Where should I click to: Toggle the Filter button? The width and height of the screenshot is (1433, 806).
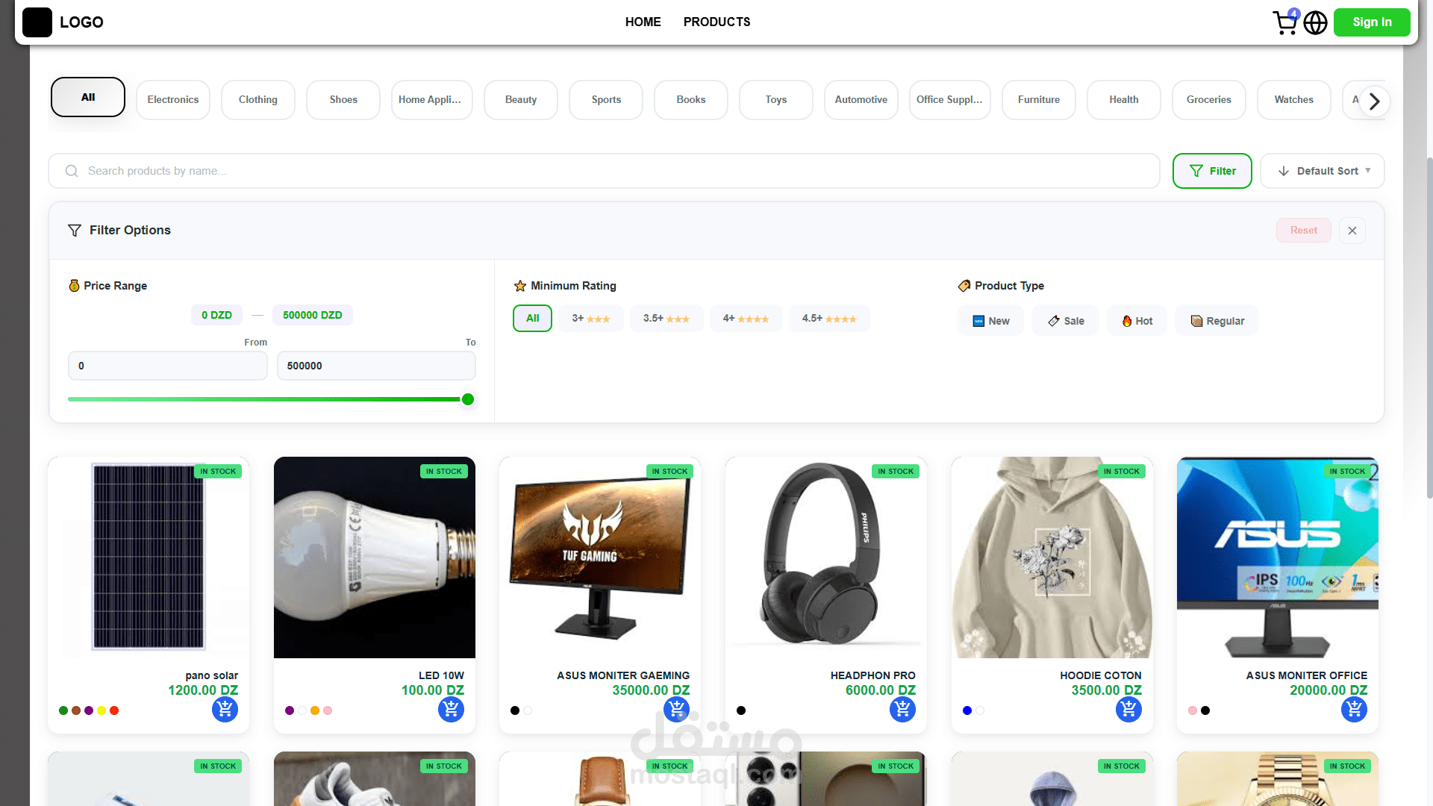pos(1212,171)
